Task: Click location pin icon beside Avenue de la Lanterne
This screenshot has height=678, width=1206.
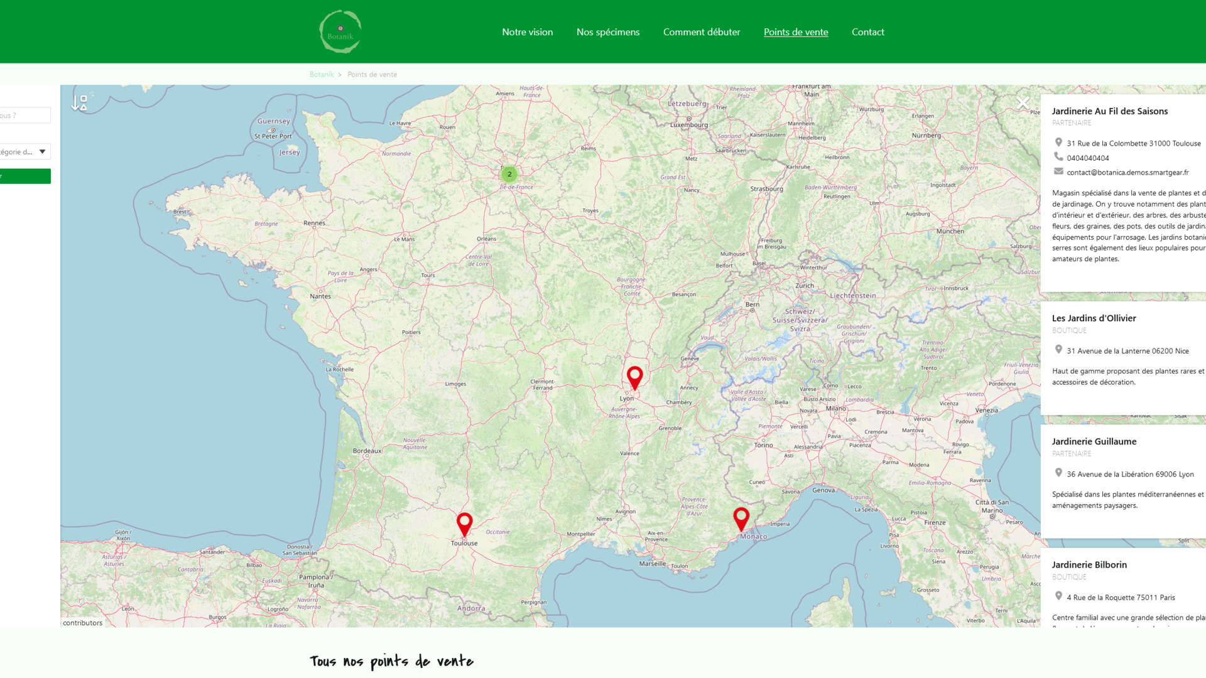Action: 1058,350
